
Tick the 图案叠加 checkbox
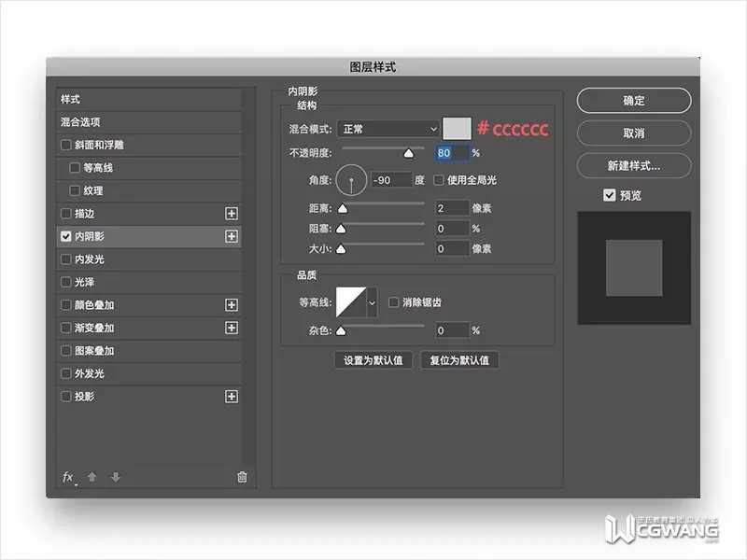[x=65, y=351]
